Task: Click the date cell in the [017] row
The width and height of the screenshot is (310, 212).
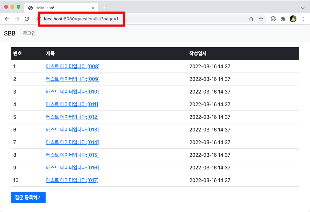Action: (x=210, y=180)
